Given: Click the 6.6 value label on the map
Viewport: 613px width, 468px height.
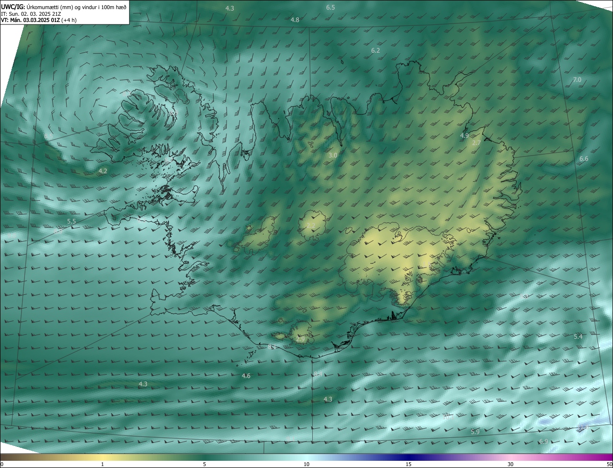Looking at the screenshot, I should click(584, 158).
